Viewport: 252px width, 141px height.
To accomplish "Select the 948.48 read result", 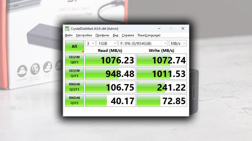I will (110, 73).
